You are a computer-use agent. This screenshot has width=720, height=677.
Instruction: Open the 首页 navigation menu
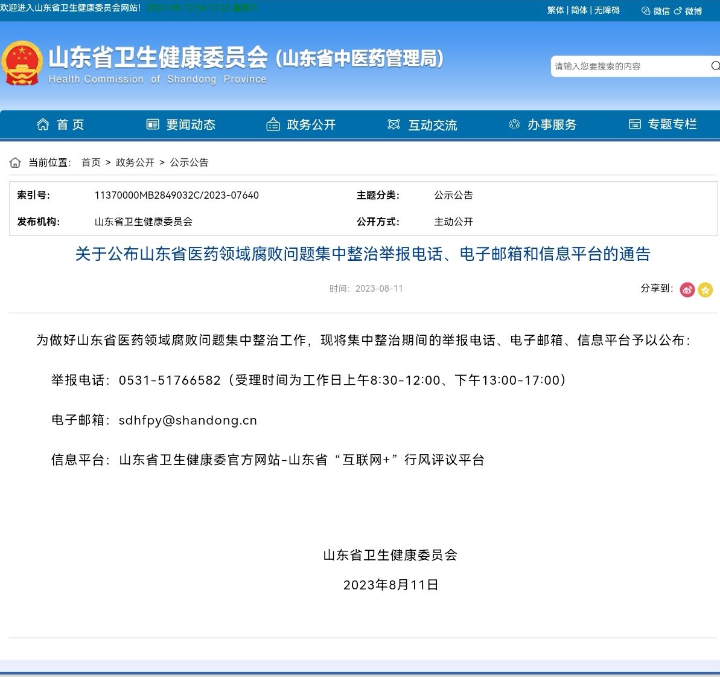pyautogui.click(x=70, y=124)
